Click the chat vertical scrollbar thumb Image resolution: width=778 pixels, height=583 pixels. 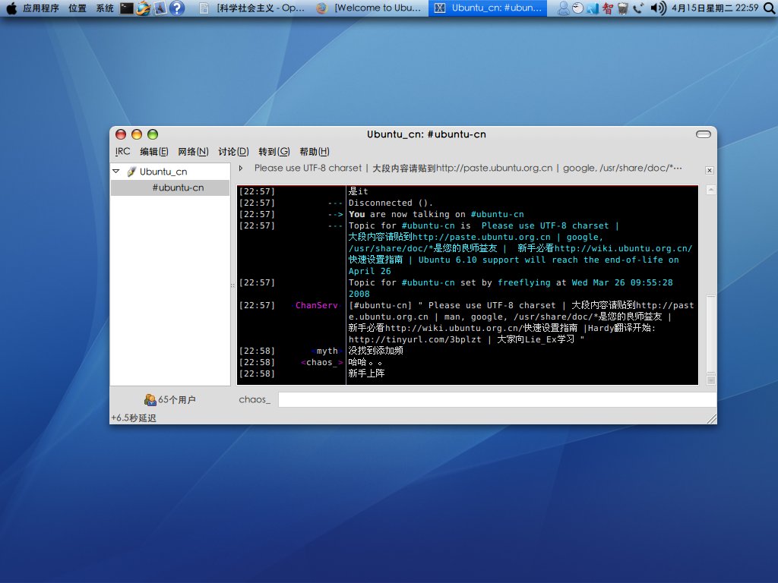tap(710, 334)
